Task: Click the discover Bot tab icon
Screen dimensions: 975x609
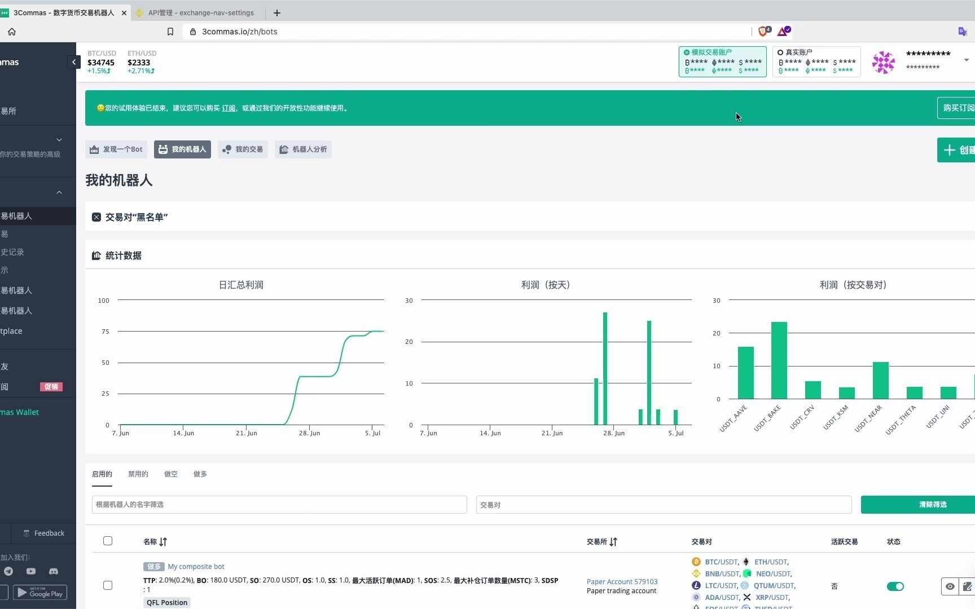Action: [x=94, y=149]
